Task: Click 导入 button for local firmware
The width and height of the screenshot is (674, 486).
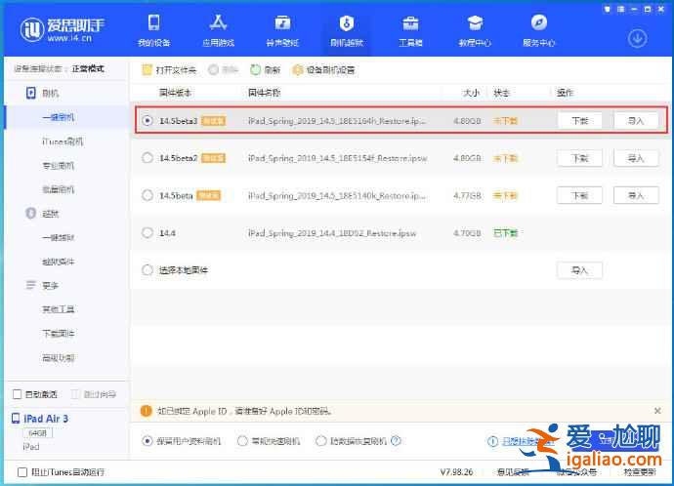Action: click(x=579, y=270)
